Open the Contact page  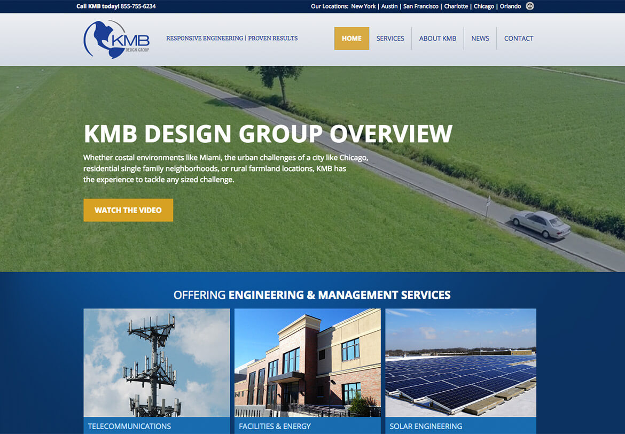tap(519, 38)
